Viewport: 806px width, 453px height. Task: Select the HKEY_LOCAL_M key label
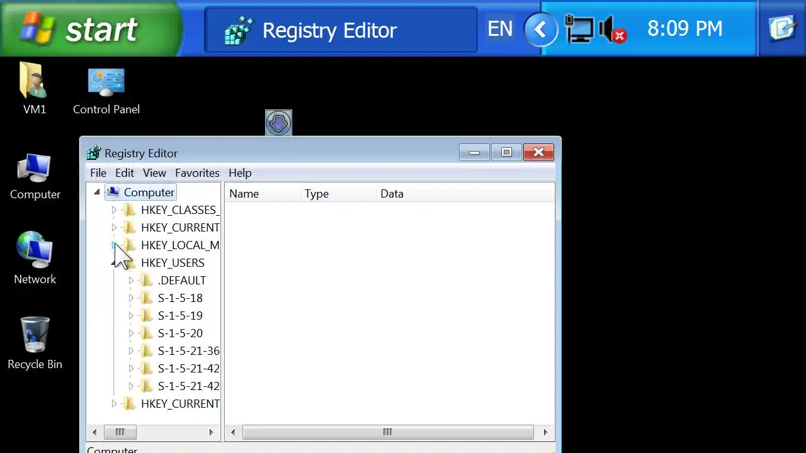180,245
